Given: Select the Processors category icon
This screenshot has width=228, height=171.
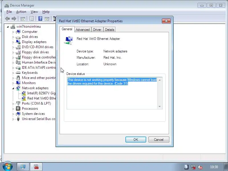Looking at the screenshot, I should (x=18, y=109).
